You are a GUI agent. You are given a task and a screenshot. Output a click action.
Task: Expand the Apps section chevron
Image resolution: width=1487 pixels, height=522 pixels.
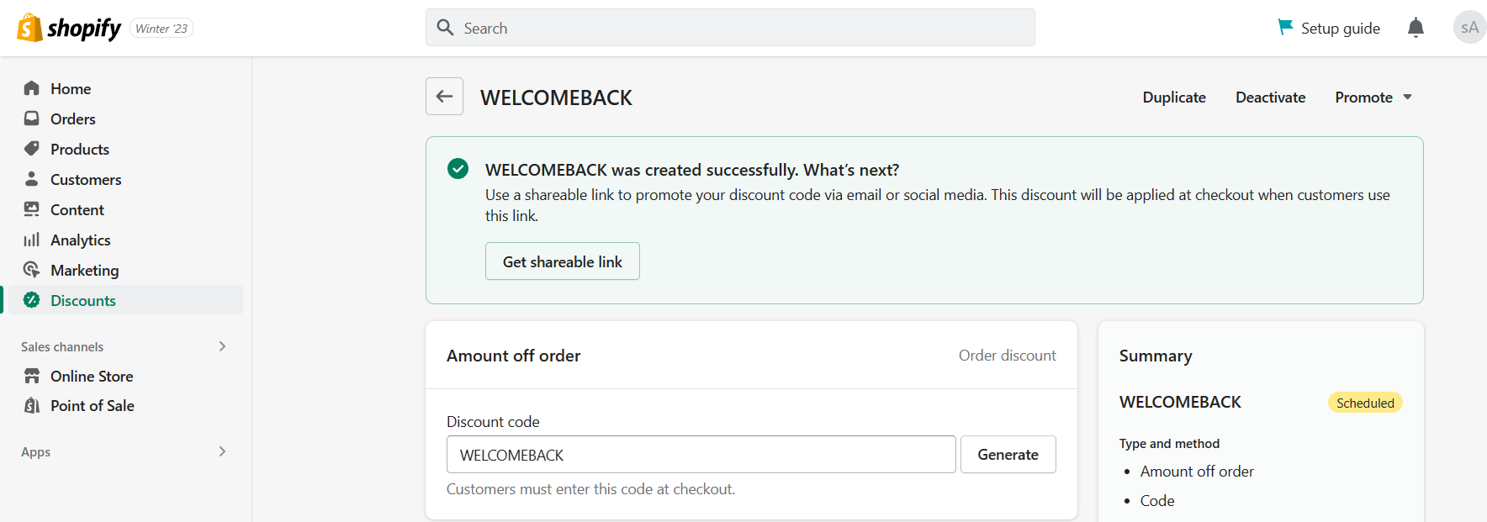[222, 451]
